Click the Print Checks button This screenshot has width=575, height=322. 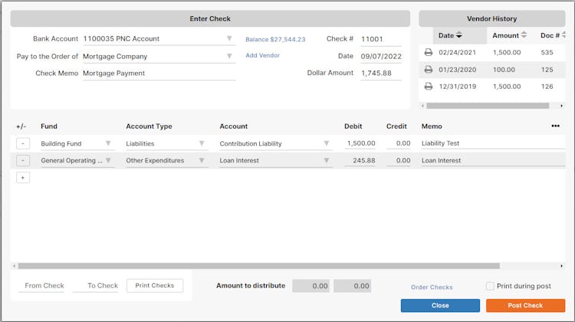155,285
